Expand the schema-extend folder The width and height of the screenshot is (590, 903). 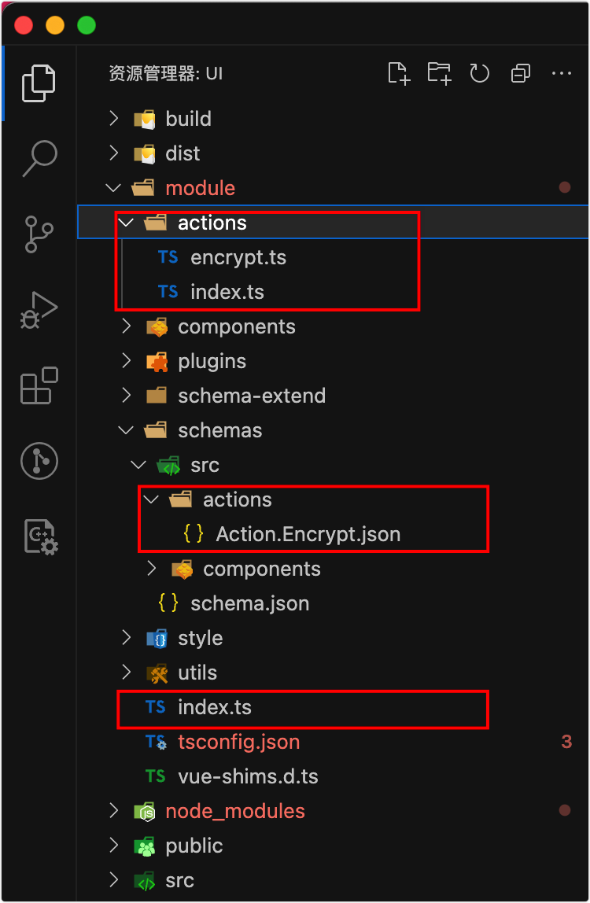251,396
